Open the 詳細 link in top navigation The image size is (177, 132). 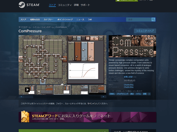(76, 5)
